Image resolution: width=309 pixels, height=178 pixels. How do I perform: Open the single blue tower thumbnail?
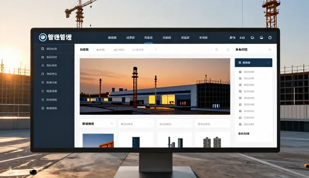coord(136,142)
